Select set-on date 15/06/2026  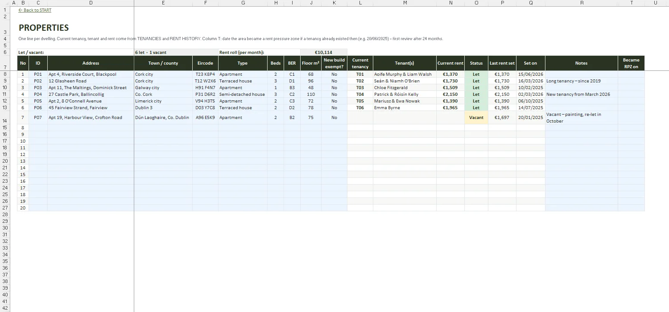tap(531, 74)
